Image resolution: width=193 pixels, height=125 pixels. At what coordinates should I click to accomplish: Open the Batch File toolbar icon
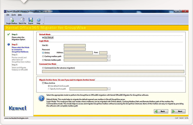pos(22,21)
